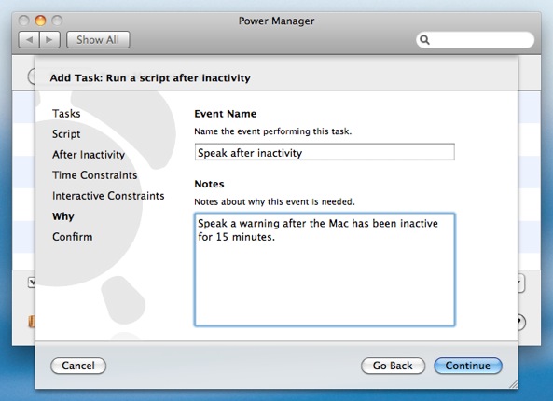Click the Power Manager window title
This screenshot has width=553, height=401.
[276, 21]
